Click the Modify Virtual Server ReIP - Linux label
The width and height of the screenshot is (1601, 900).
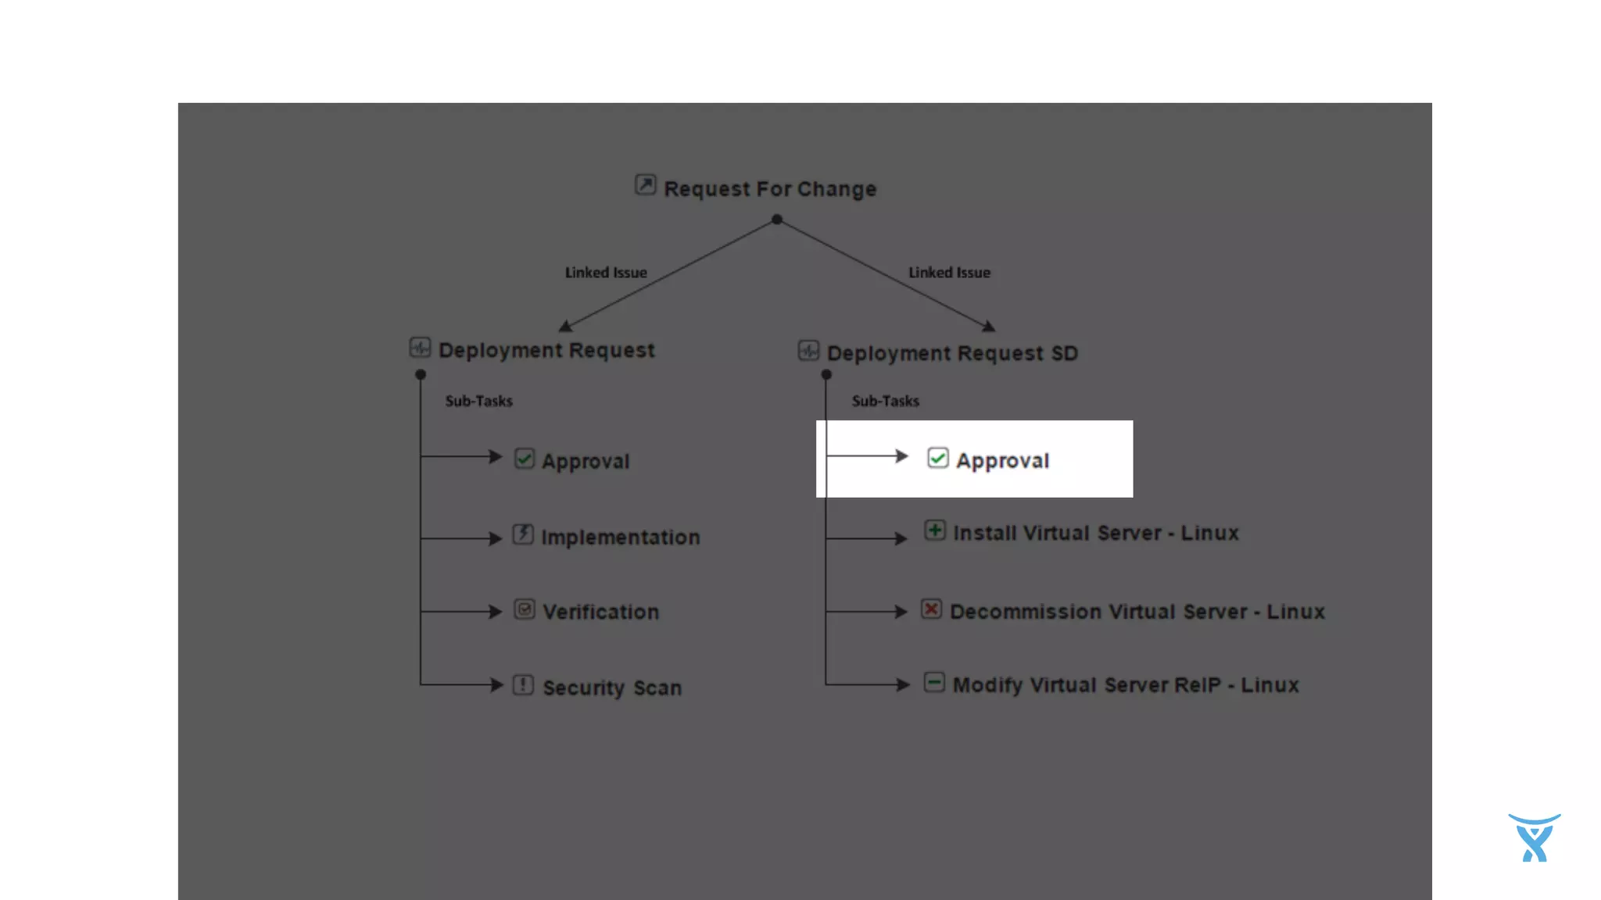click(1125, 685)
